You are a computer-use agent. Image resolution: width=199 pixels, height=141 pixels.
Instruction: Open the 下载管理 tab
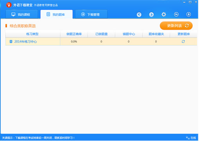tap(91, 14)
